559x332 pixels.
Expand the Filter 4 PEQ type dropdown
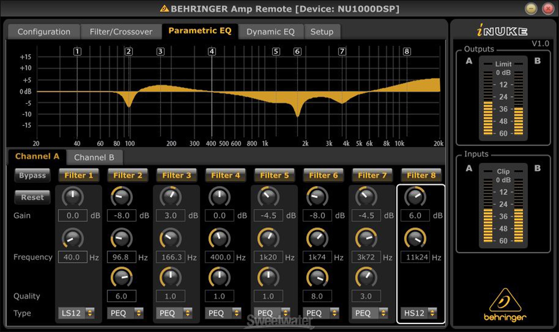(223, 313)
